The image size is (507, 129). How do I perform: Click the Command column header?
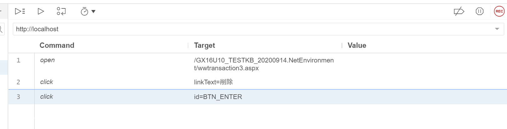tap(57, 45)
